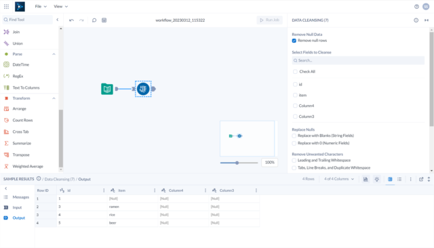Open the Column4 column options menu
The height and width of the screenshot is (248, 434).
coord(205,190)
